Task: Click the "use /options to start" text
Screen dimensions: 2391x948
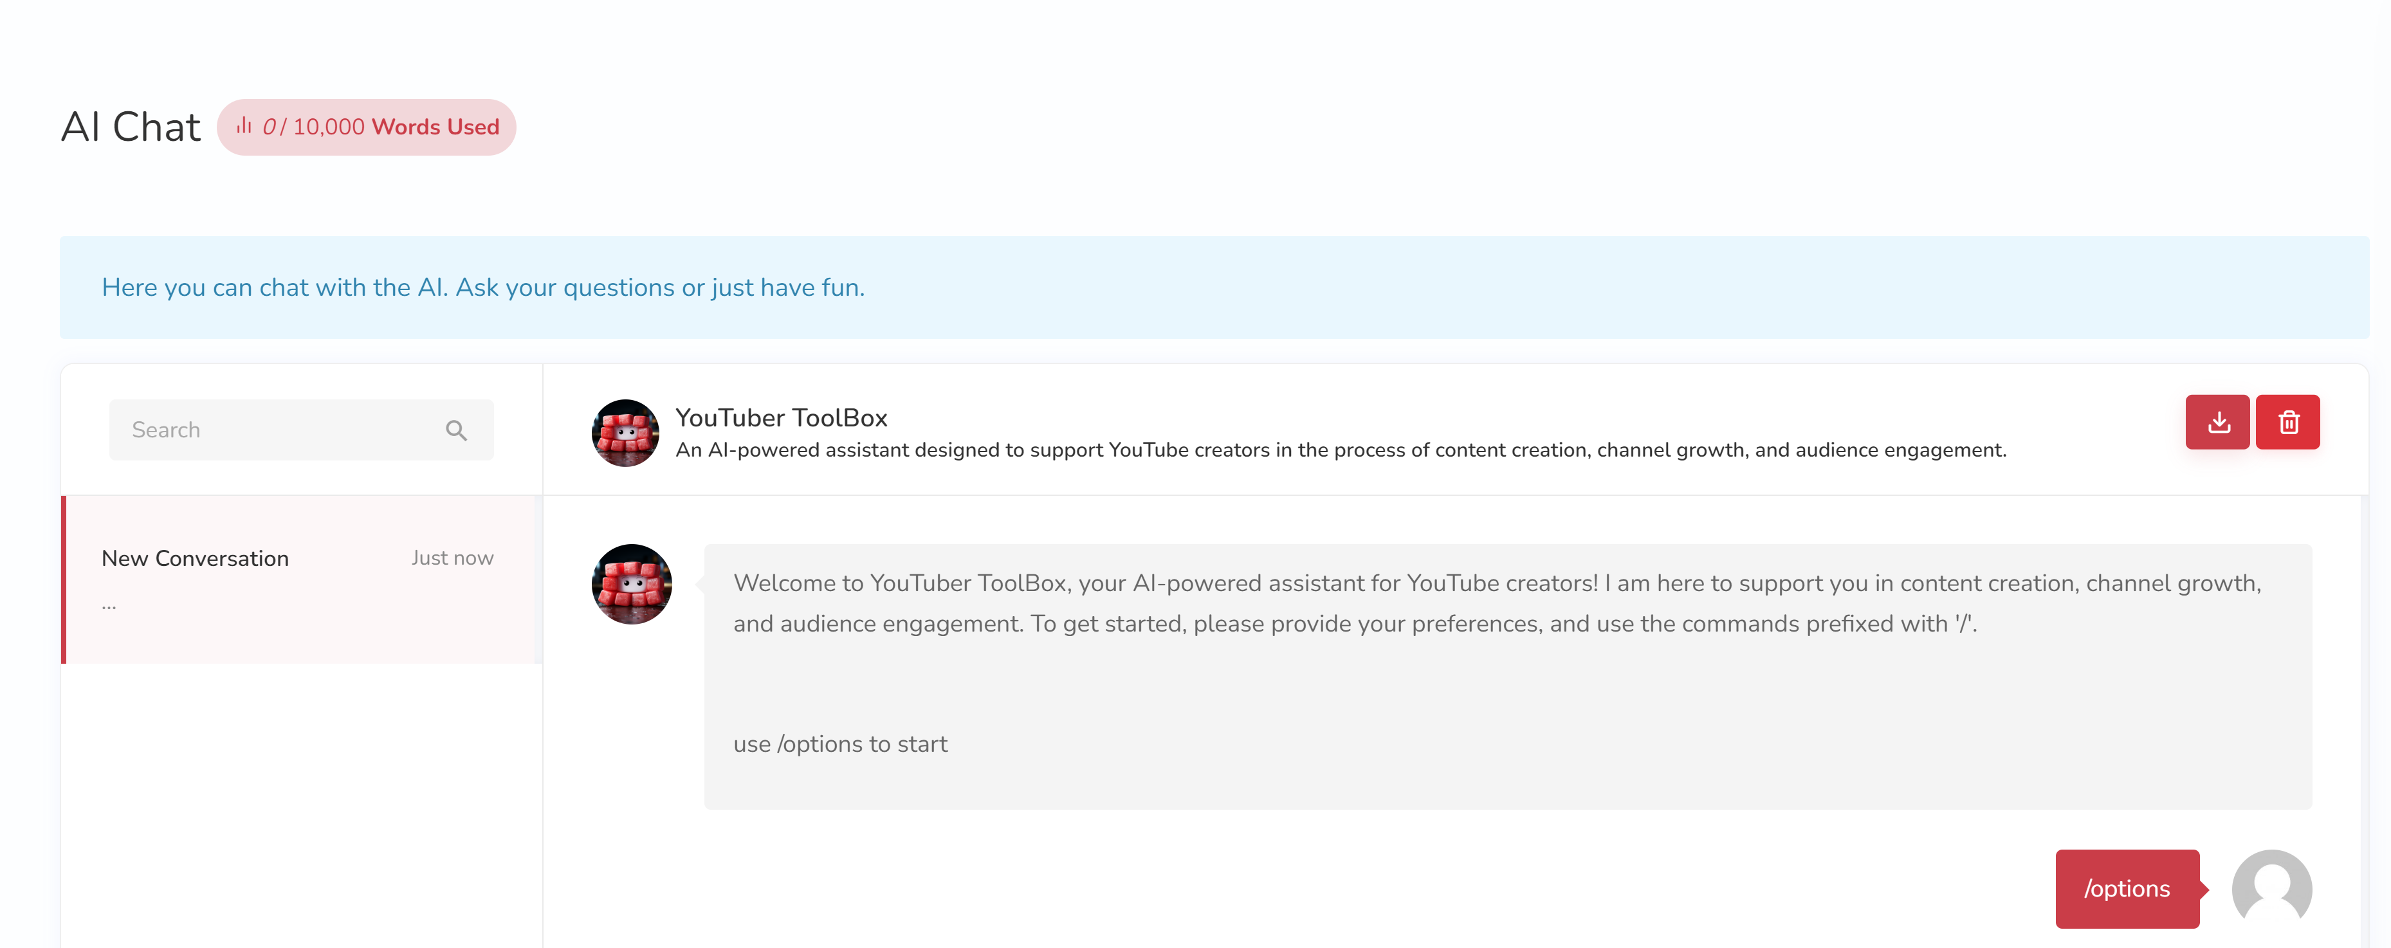Action: (840, 744)
